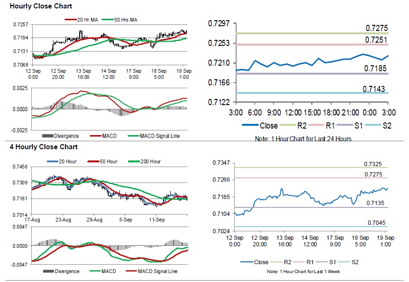409x282 pixels.
Task: Click the Close legend in 24-hour chart
Action: [x=260, y=126]
